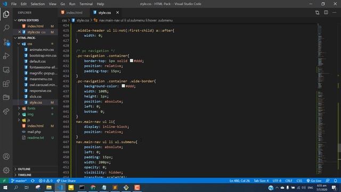Click the nav.main-nav selector breadcrumb
Screen dimensions: 341x192
point(136,20)
